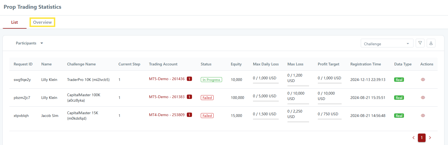448x145 pixels.
Task: View details for request xtpvblqh
Action: (423, 116)
